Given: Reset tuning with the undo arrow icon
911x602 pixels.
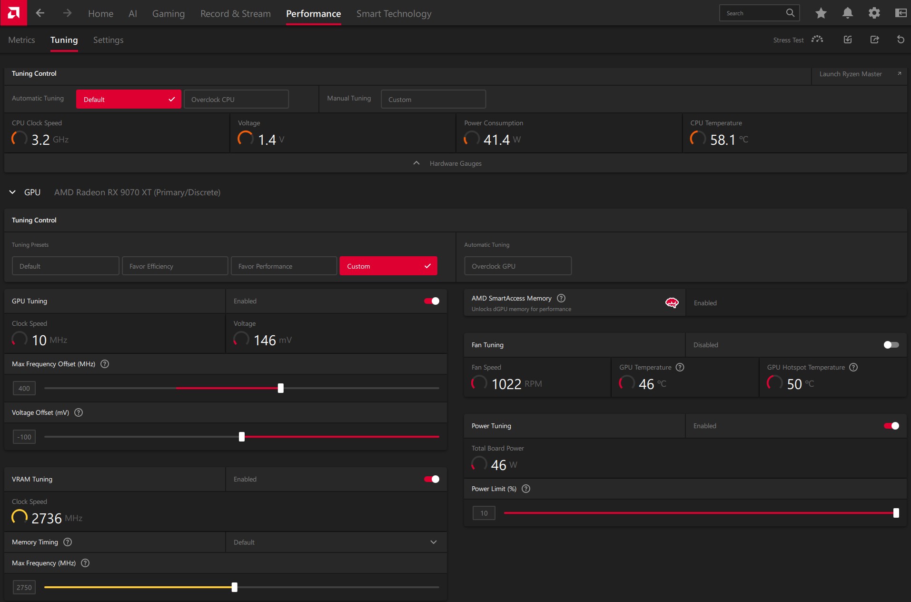Looking at the screenshot, I should point(901,40).
